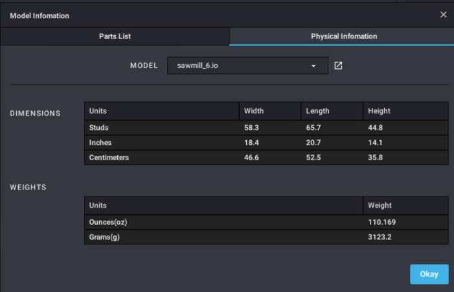The image size is (454, 292).
Task: Select the Ounces(oz) row label
Action: (x=108, y=223)
